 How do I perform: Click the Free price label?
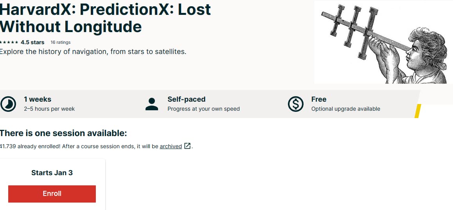318,99
